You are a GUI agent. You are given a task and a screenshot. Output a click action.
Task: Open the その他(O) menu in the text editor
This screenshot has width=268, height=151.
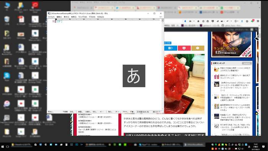pos(100,17)
